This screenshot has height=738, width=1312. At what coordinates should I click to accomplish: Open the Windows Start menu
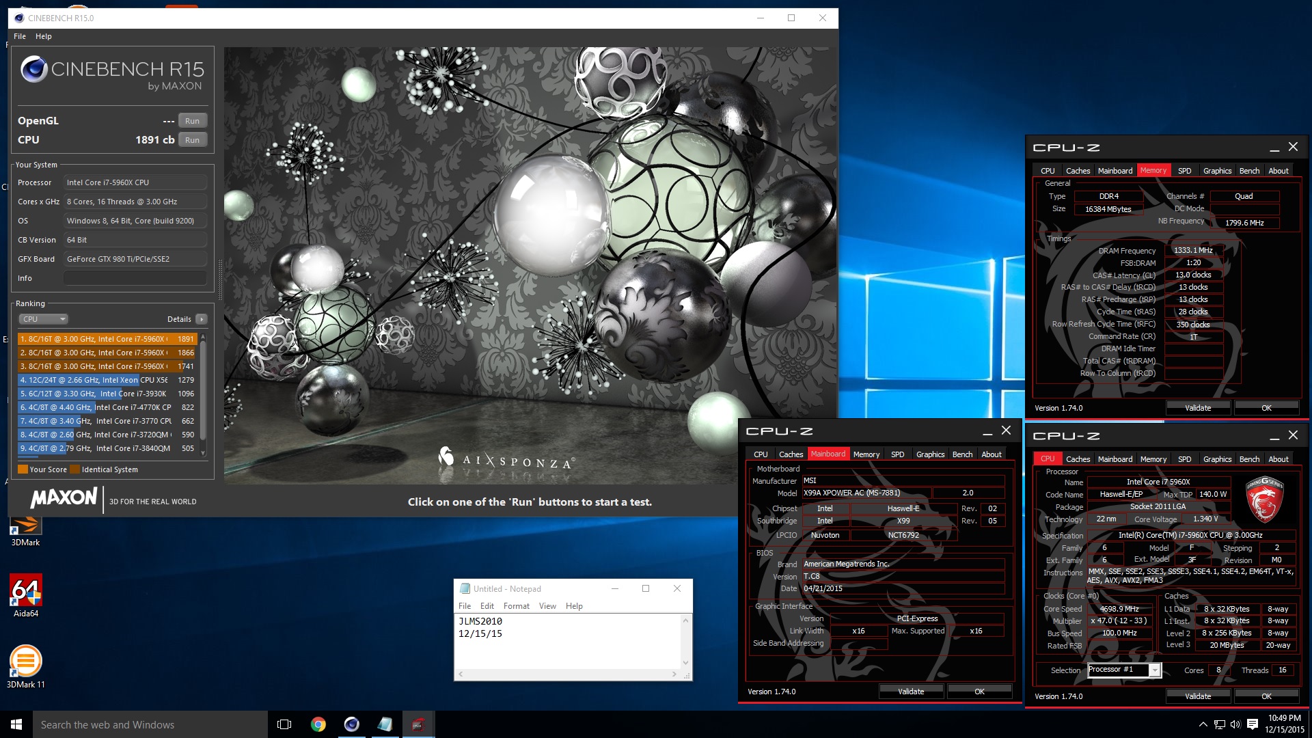[16, 724]
